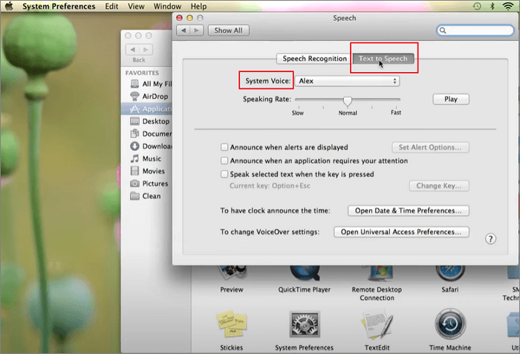The height and width of the screenshot is (354, 520).
Task: Click the Bluetooth menu bar icon
Action: pyautogui.click(x=493, y=6)
